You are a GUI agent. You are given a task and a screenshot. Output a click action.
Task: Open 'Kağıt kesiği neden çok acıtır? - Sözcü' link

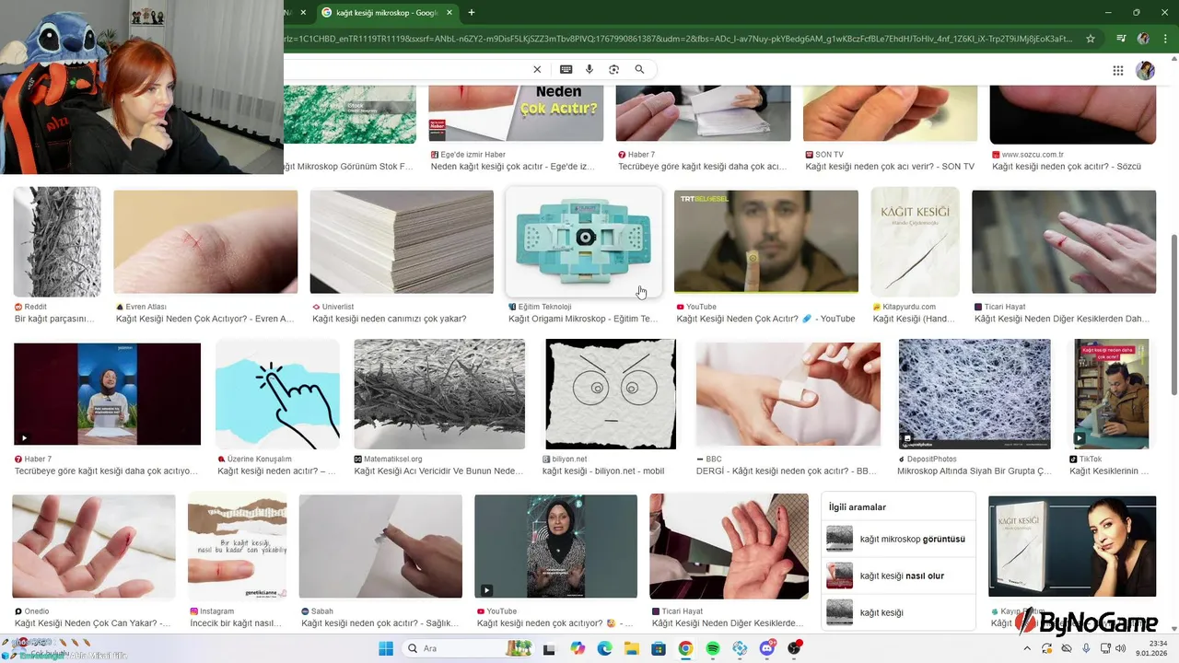[1067, 167]
